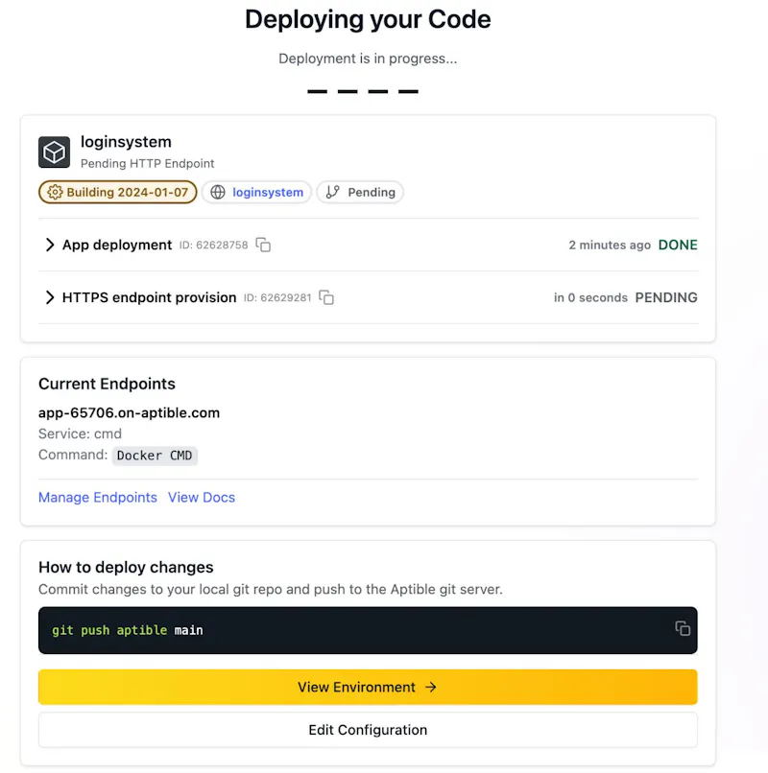This screenshot has width=768, height=773.
Task: Click the git branch icon beside Pending
Action: click(333, 192)
